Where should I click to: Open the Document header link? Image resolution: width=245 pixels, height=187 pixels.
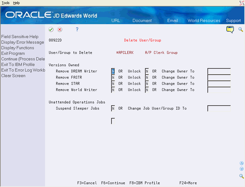142,20
